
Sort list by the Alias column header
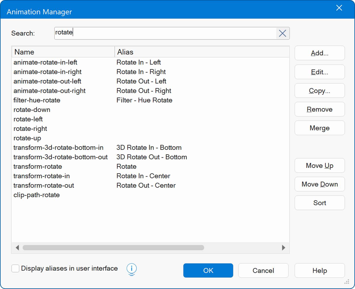click(x=202, y=52)
